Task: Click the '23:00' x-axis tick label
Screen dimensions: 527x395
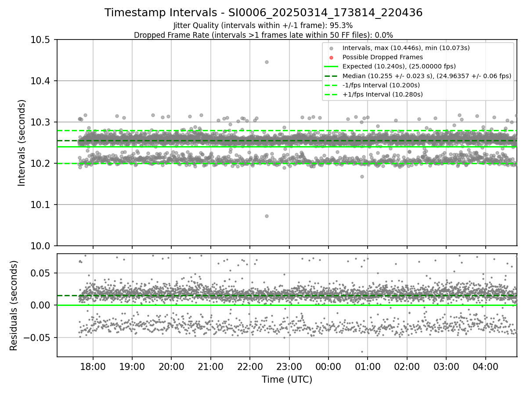Action: 289,367
